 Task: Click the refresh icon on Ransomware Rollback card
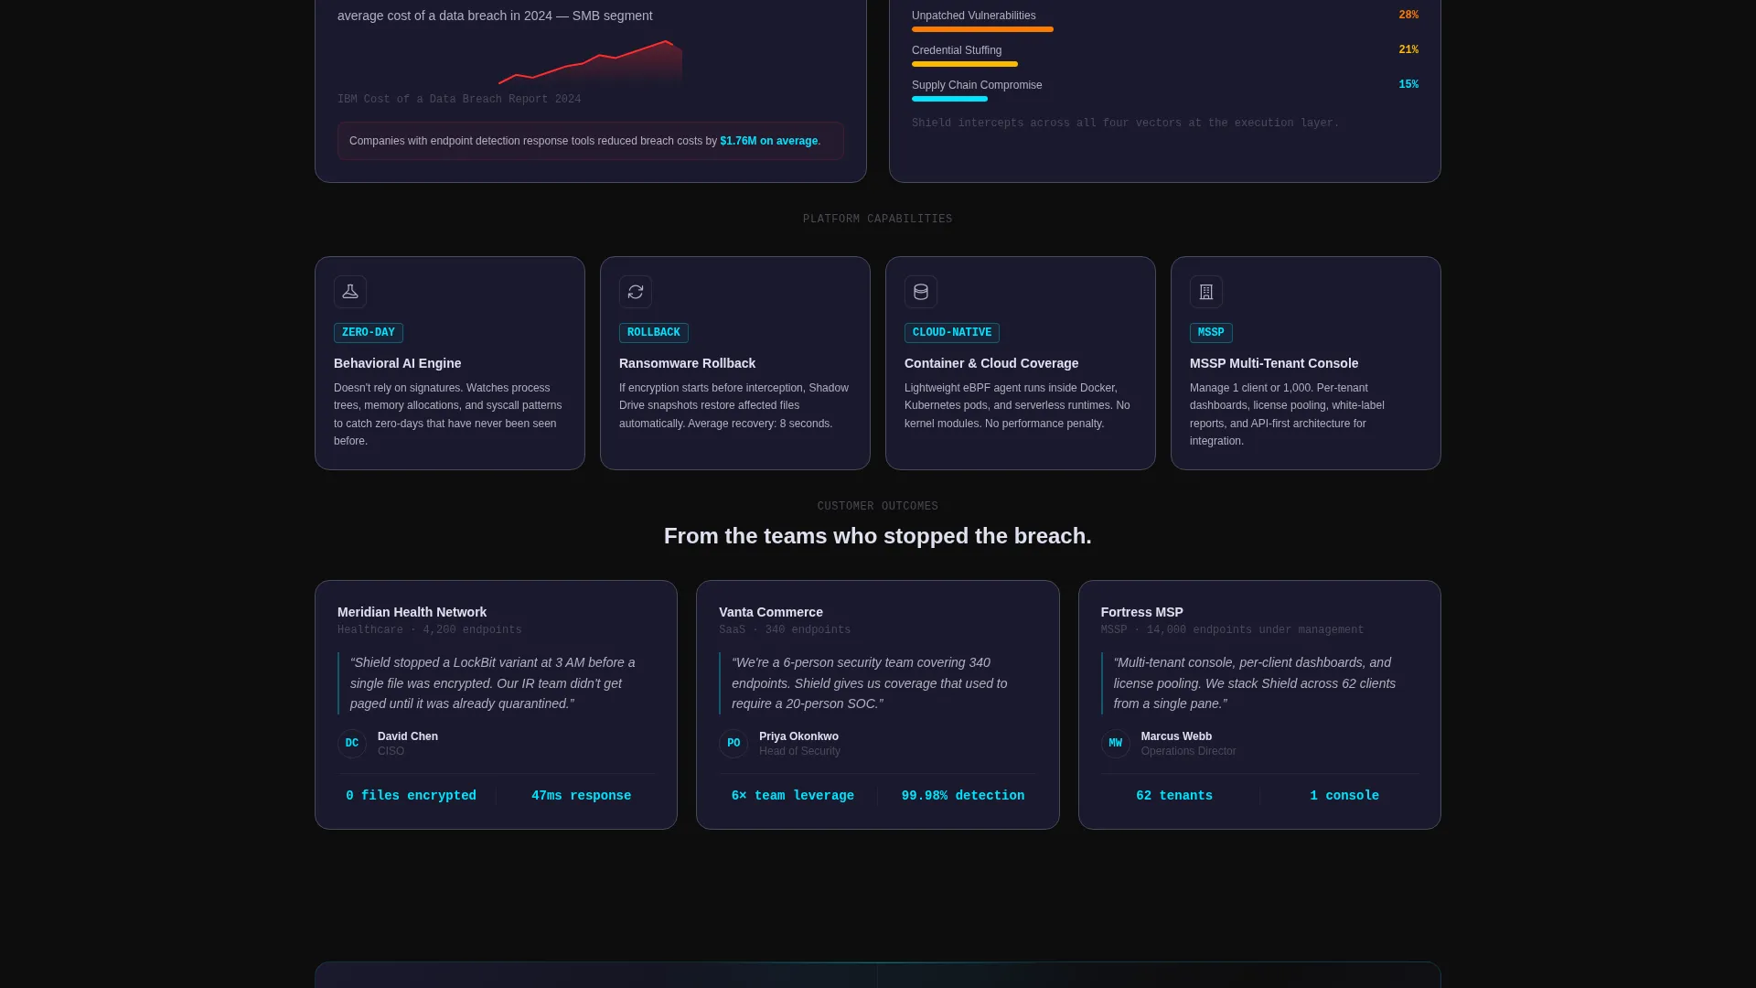click(x=636, y=292)
